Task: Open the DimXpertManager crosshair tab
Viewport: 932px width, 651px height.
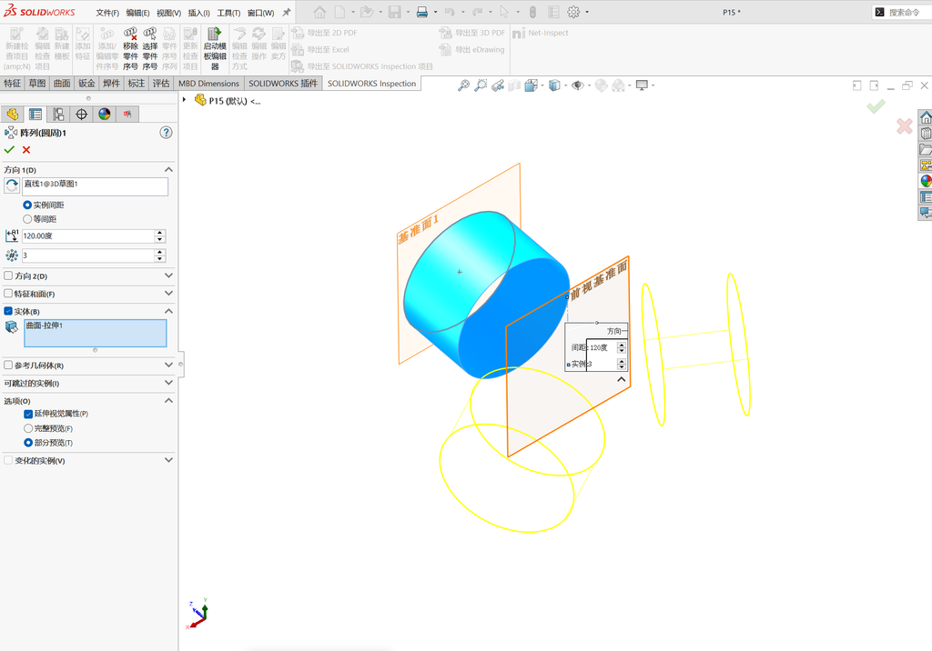Action: point(81,114)
